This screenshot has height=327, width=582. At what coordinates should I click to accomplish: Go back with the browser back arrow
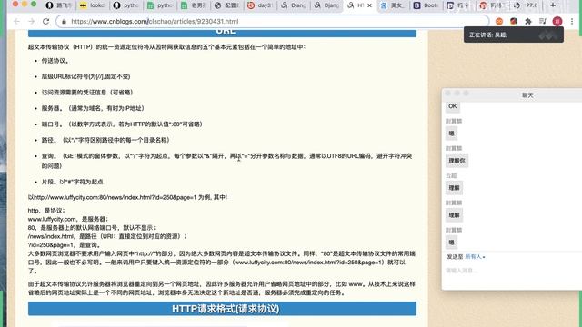pos(16,22)
